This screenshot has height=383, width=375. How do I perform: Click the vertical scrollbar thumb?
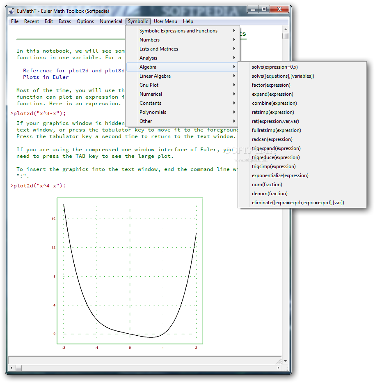click(x=286, y=36)
